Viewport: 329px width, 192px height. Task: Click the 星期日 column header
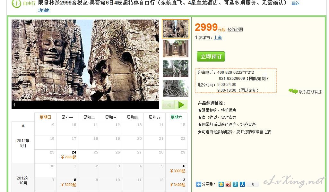click(x=45, y=117)
